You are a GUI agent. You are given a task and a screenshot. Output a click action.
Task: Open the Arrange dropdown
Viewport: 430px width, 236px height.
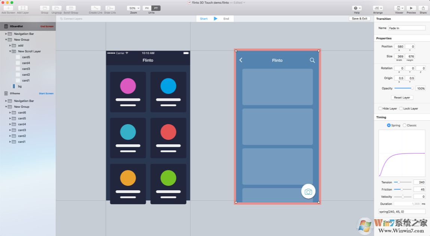378,8
